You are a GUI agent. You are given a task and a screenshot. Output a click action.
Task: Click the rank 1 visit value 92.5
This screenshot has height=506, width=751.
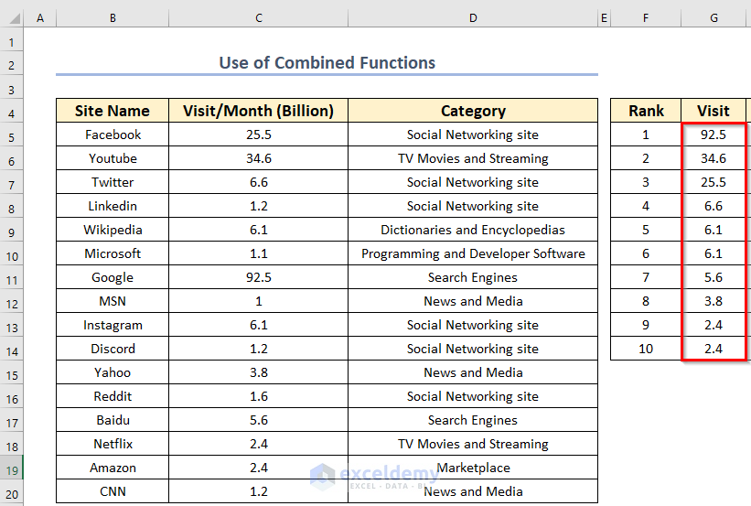pyautogui.click(x=713, y=135)
